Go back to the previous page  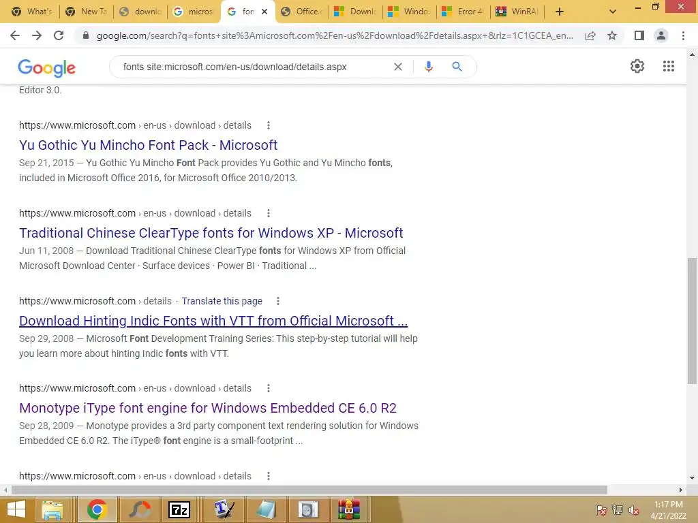[x=15, y=35]
